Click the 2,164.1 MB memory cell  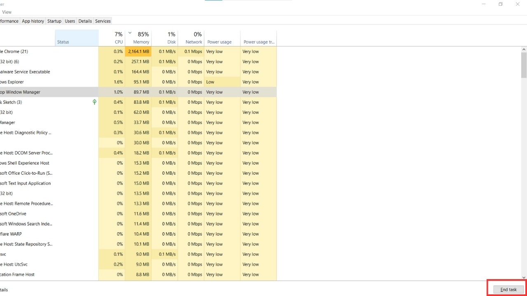(x=138, y=51)
